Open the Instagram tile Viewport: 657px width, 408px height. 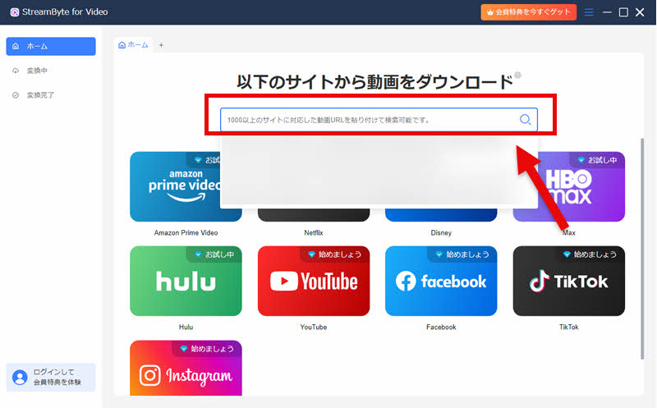(186, 368)
